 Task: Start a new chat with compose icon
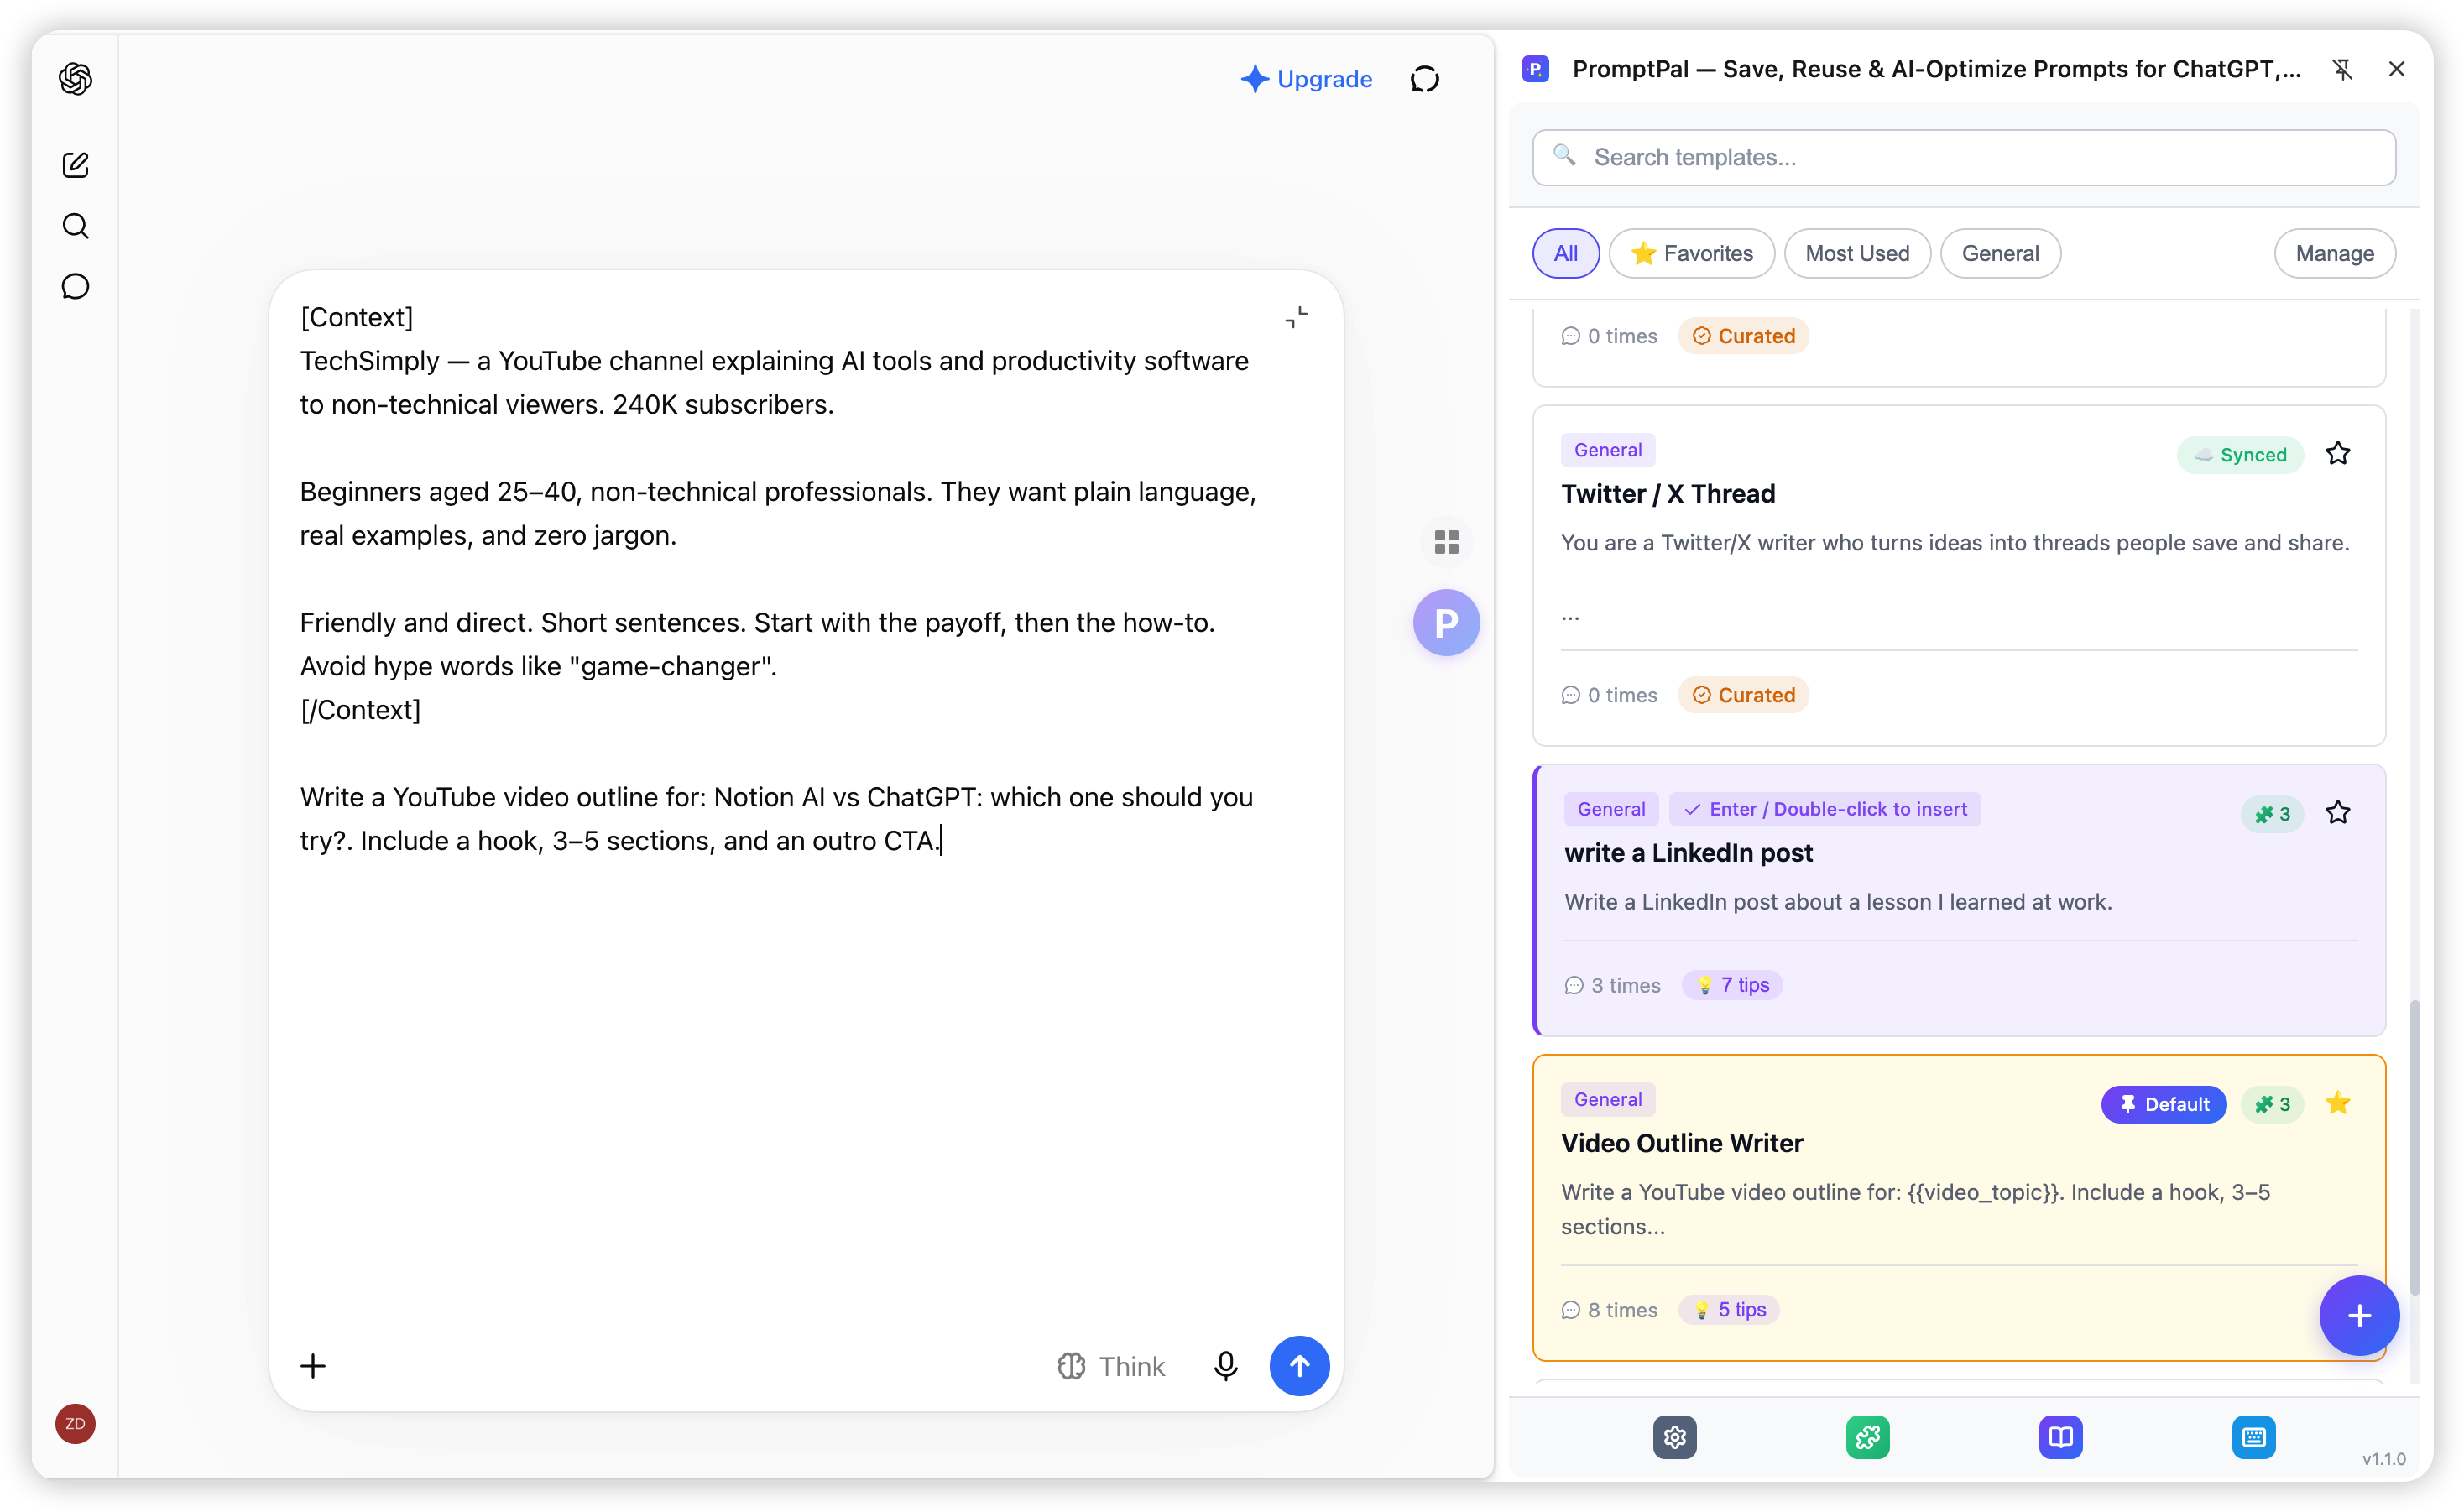pos(75,165)
